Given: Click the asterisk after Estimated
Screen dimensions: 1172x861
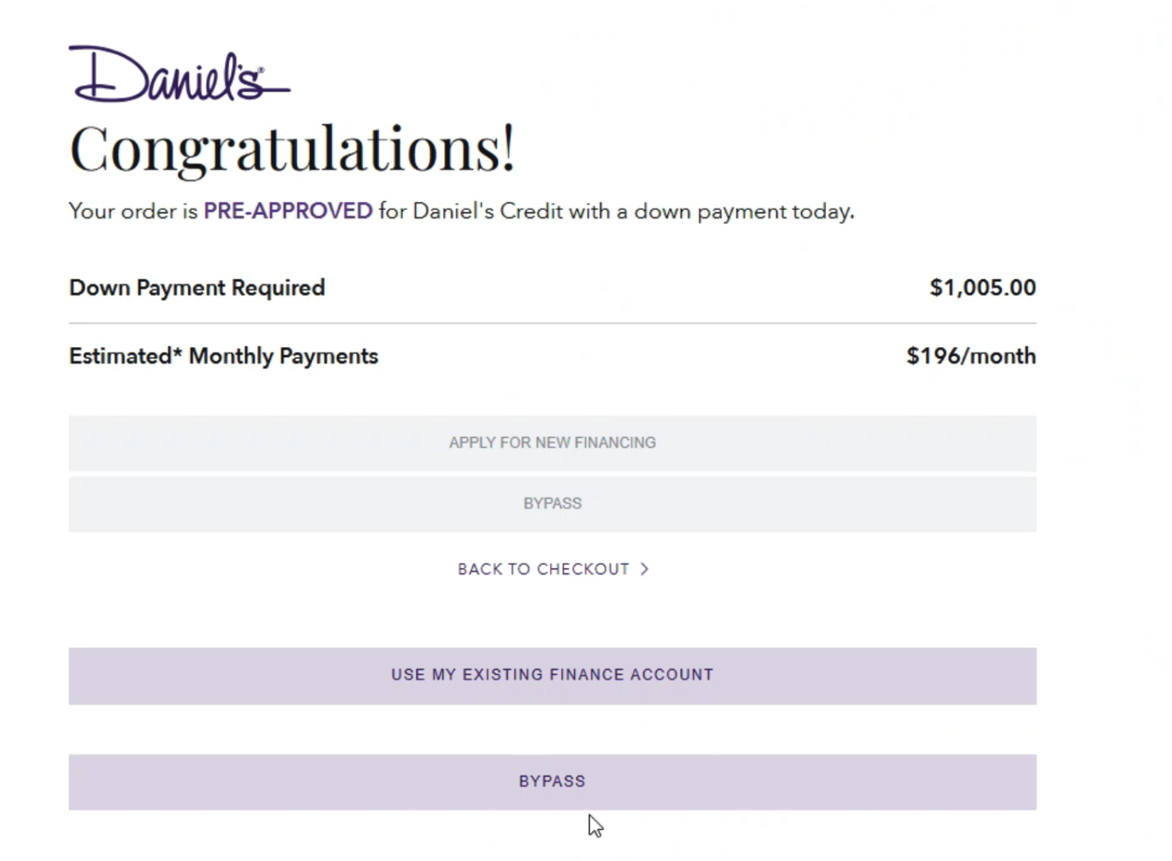Looking at the screenshot, I should pos(178,350).
